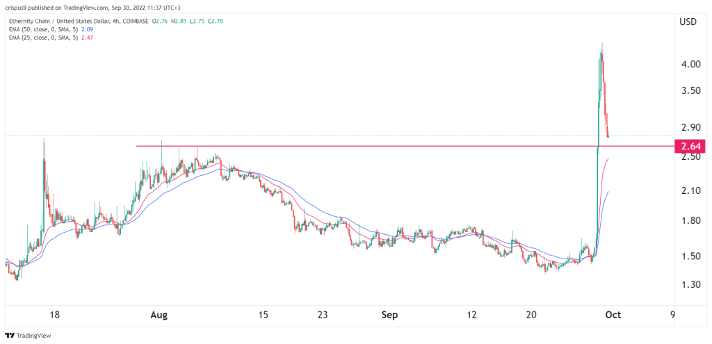Click the 18 date label on time axis
Image resolution: width=712 pixels, height=344 pixels.
pyautogui.click(x=55, y=316)
